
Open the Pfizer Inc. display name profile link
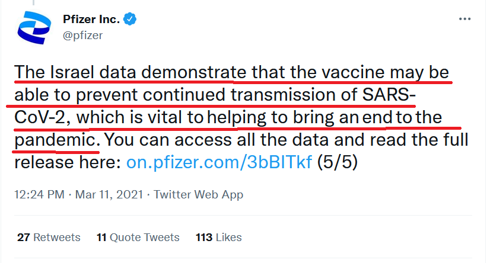(x=91, y=19)
